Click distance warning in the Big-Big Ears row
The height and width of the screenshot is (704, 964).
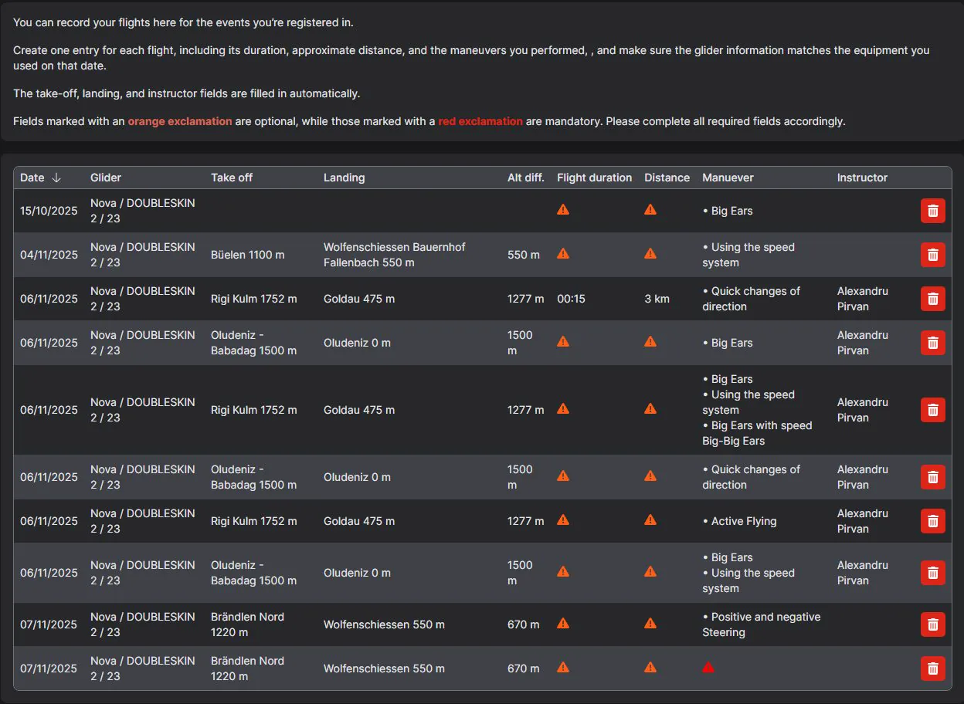(x=650, y=409)
